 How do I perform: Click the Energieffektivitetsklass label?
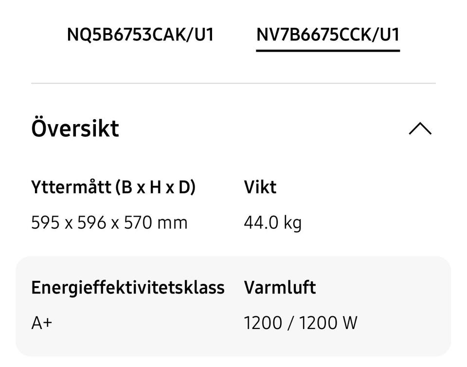pos(127,287)
